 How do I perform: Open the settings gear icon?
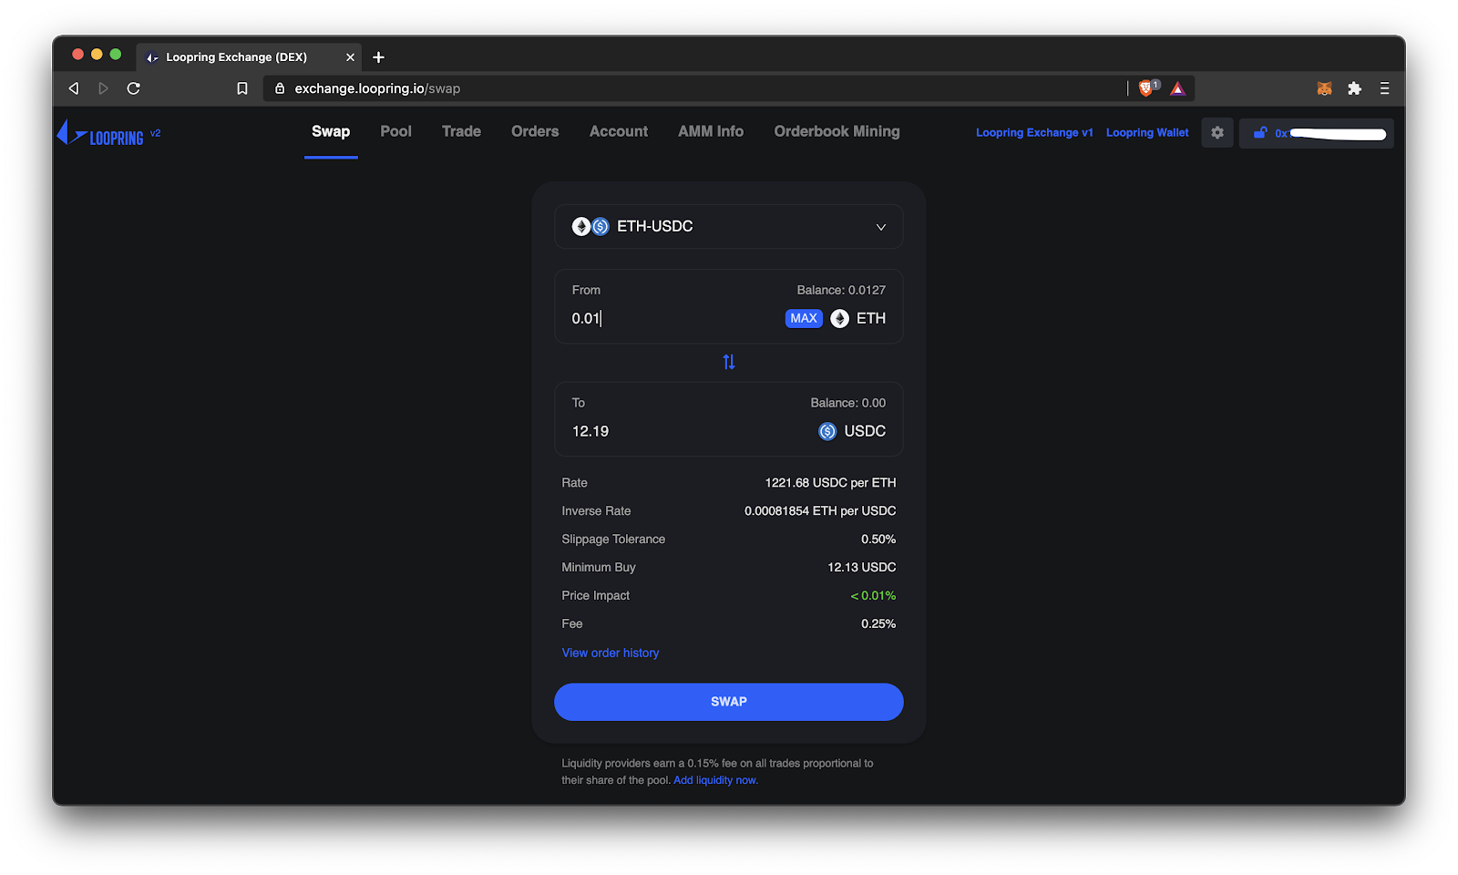coord(1217,133)
